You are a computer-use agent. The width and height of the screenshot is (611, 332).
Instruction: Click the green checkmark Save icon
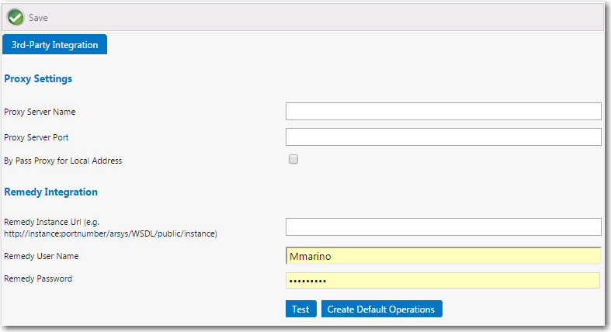click(x=16, y=17)
